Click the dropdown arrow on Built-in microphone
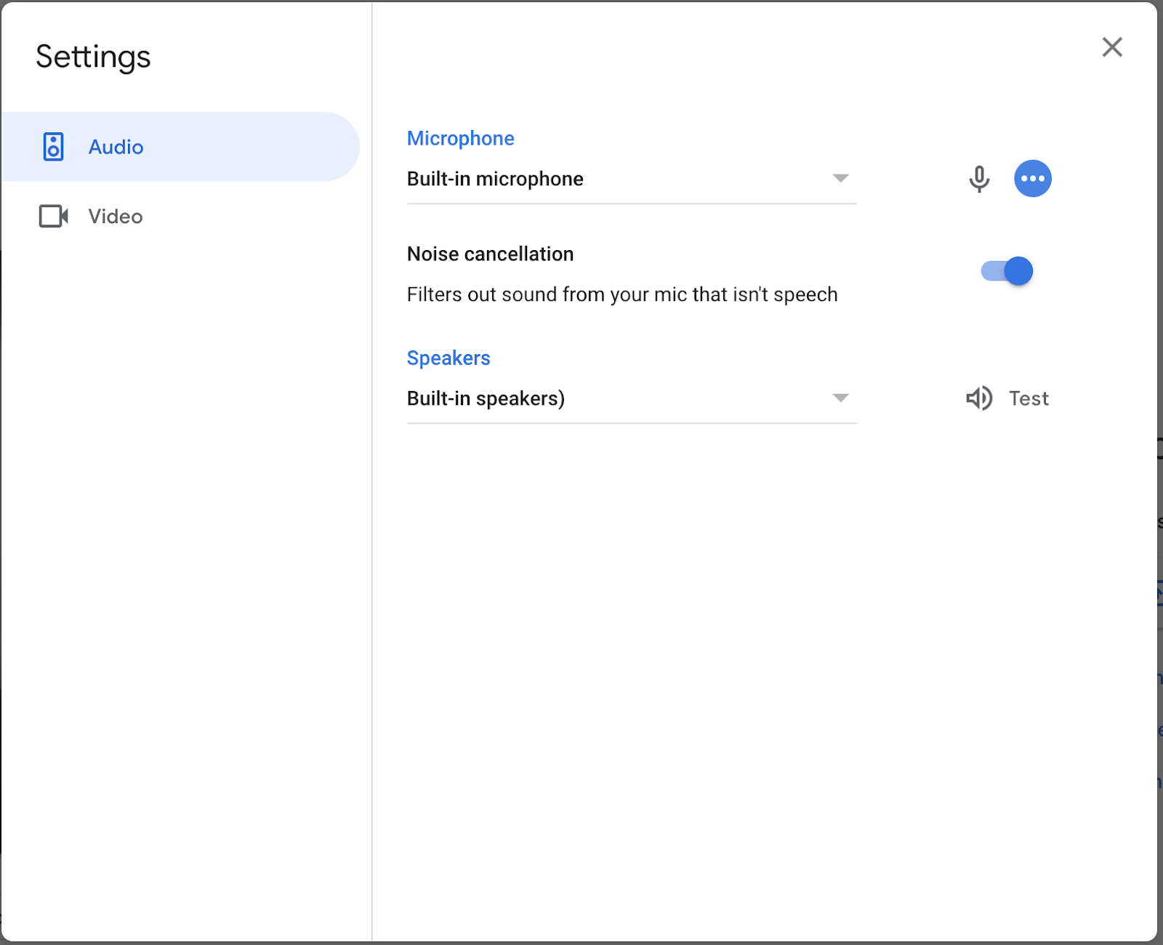 point(840,178)
